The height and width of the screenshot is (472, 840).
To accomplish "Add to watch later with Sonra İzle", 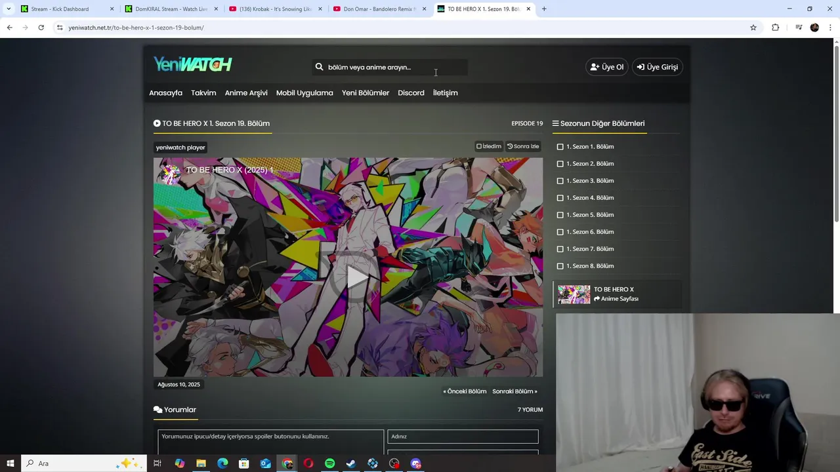I will point(523,146).
